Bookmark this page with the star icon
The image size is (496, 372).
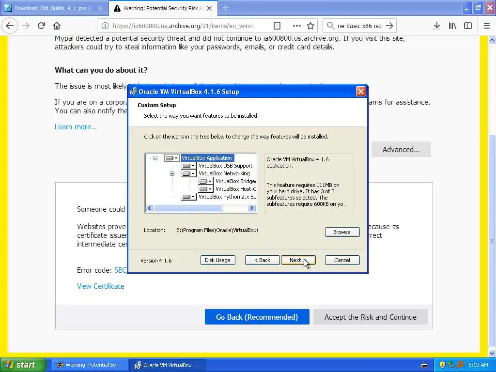(x=310, y=26)
